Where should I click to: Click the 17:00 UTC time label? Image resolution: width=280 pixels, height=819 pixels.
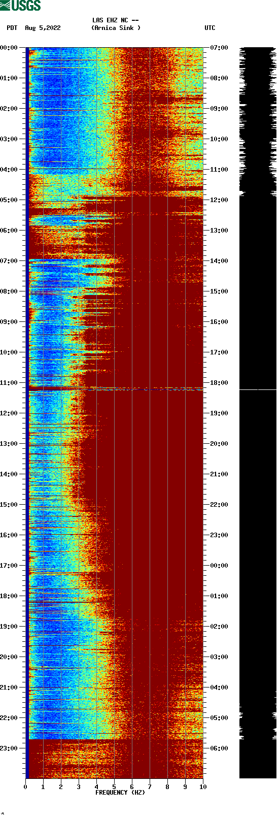tap(219, 352)
